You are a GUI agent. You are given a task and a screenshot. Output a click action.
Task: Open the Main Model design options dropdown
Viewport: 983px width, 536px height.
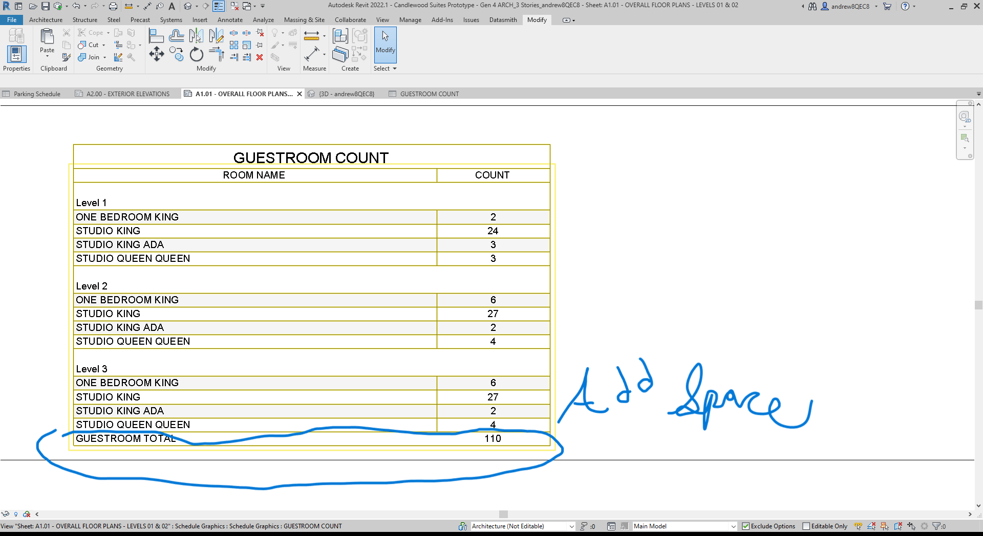[x=734, y=526]
